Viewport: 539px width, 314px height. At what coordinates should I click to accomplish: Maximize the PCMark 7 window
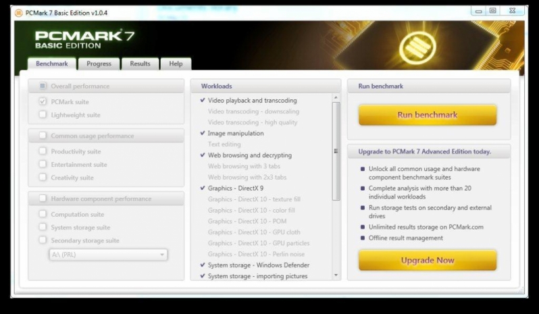492,11
